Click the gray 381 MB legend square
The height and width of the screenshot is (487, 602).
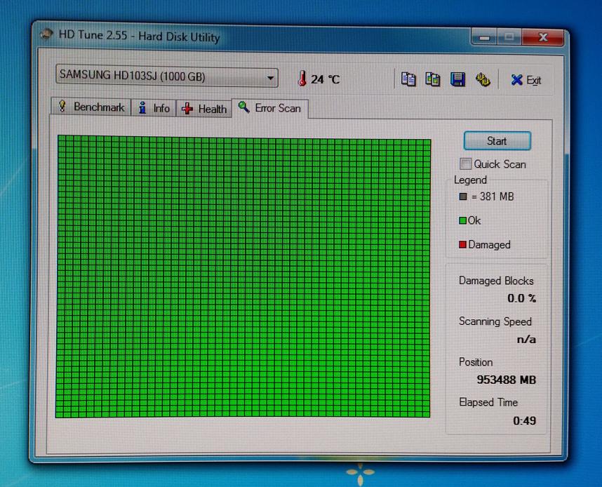(463, 196)
